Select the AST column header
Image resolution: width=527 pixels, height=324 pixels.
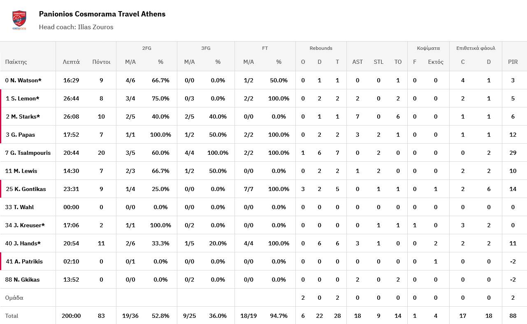(358, 62)
